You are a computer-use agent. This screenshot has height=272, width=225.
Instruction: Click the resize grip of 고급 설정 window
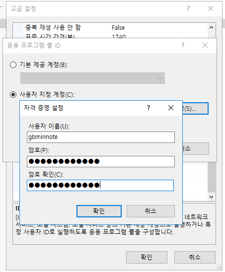[x=219, y=268]
